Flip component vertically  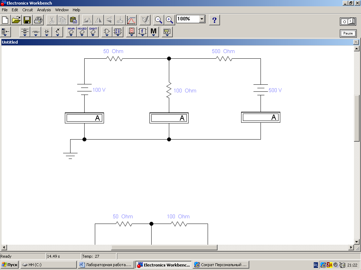coord(109,20)
